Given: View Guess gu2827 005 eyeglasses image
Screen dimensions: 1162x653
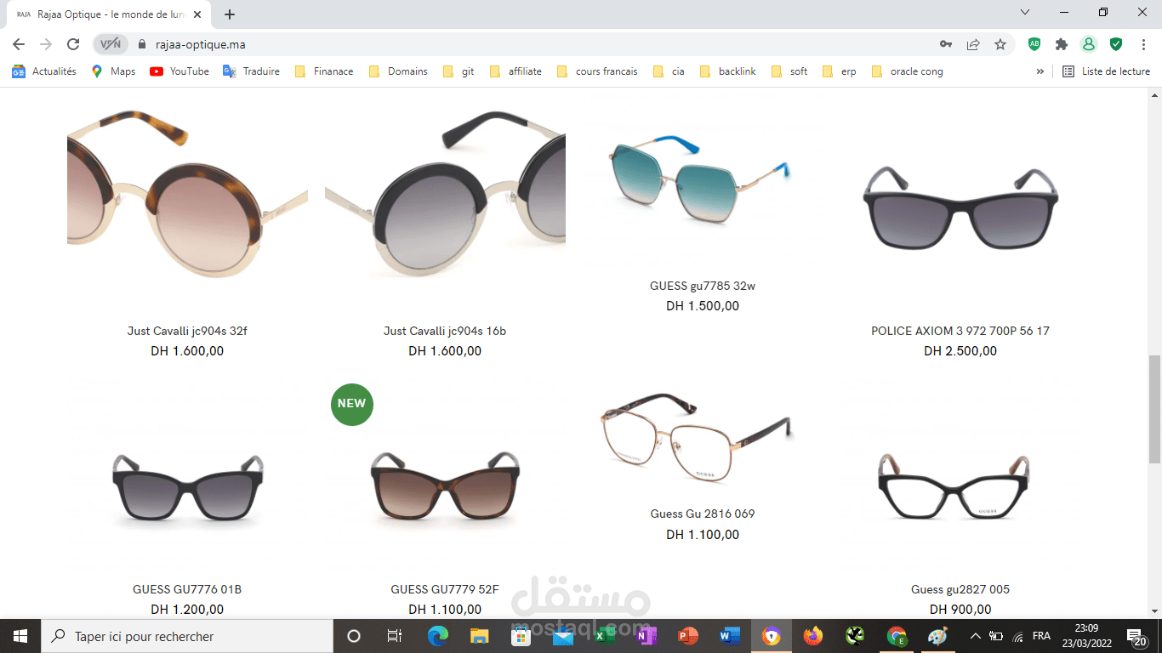Looking at the screenshot, I should pyautogui.click(x=954, y=486).
